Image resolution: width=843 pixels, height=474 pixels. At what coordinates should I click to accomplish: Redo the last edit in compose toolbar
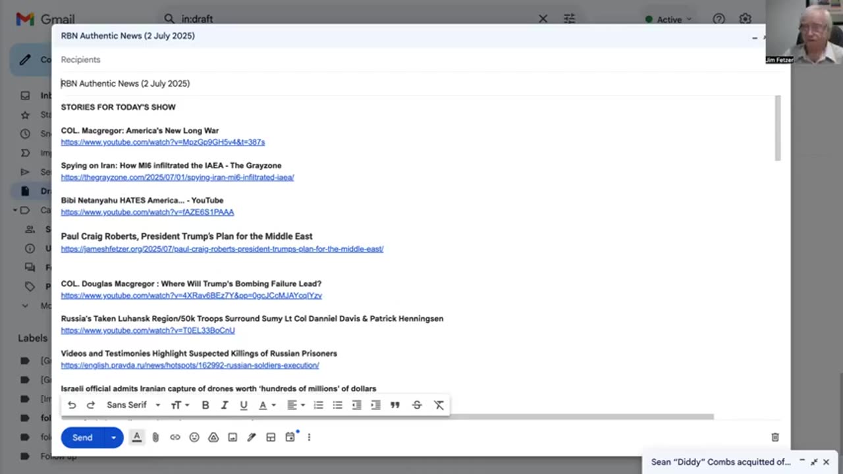pos(91,405)
